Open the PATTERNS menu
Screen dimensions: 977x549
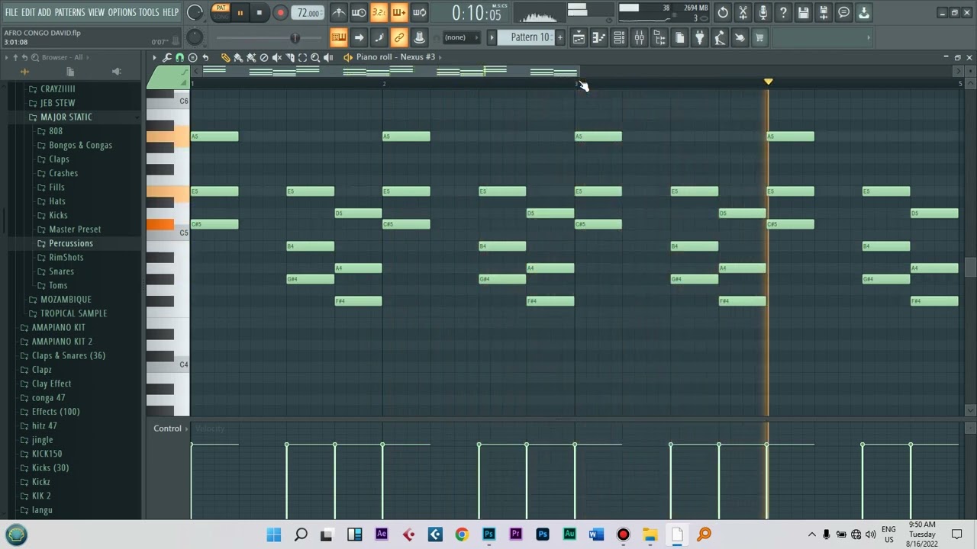click(69, 12)
